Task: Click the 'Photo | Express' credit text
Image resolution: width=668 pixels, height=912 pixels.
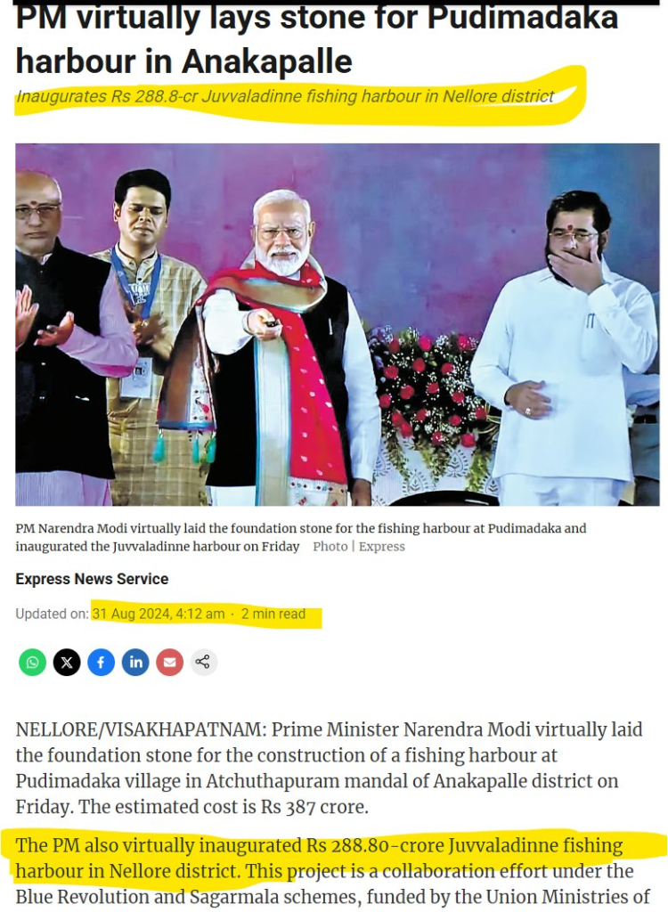Action: [x=358, y=546]
